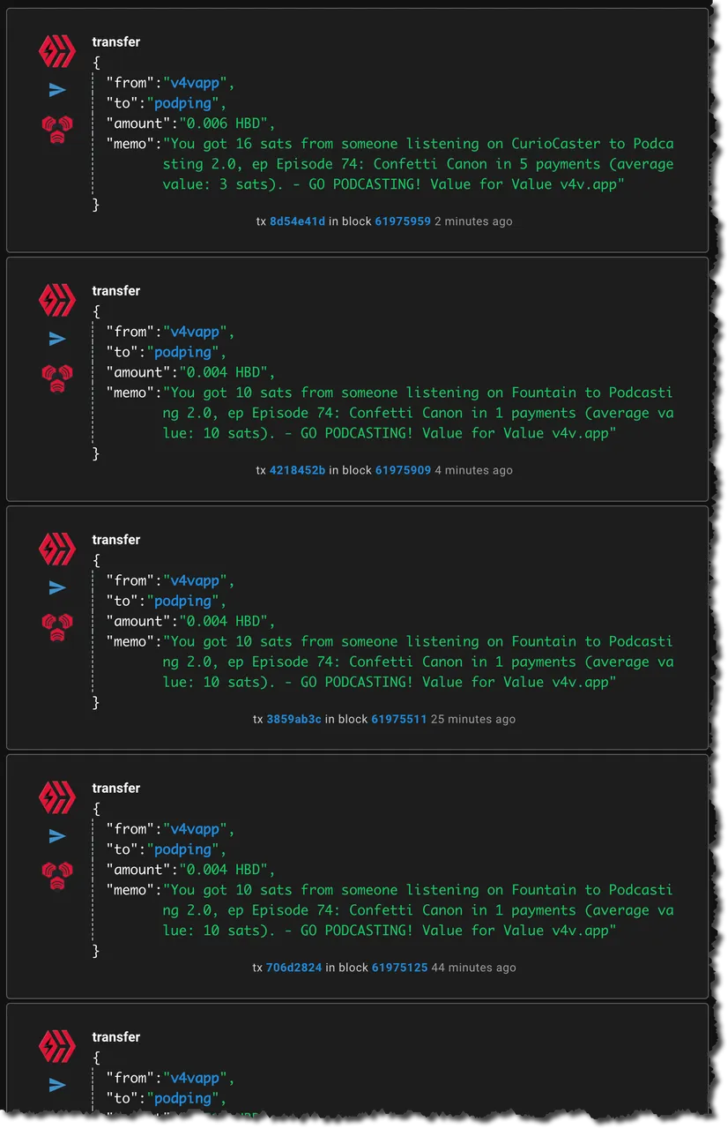728x1129 pixels.
Task: Click the v4vapp avatar in fourth transfer card
Action: pyautogui.click(x=57, y=798)
